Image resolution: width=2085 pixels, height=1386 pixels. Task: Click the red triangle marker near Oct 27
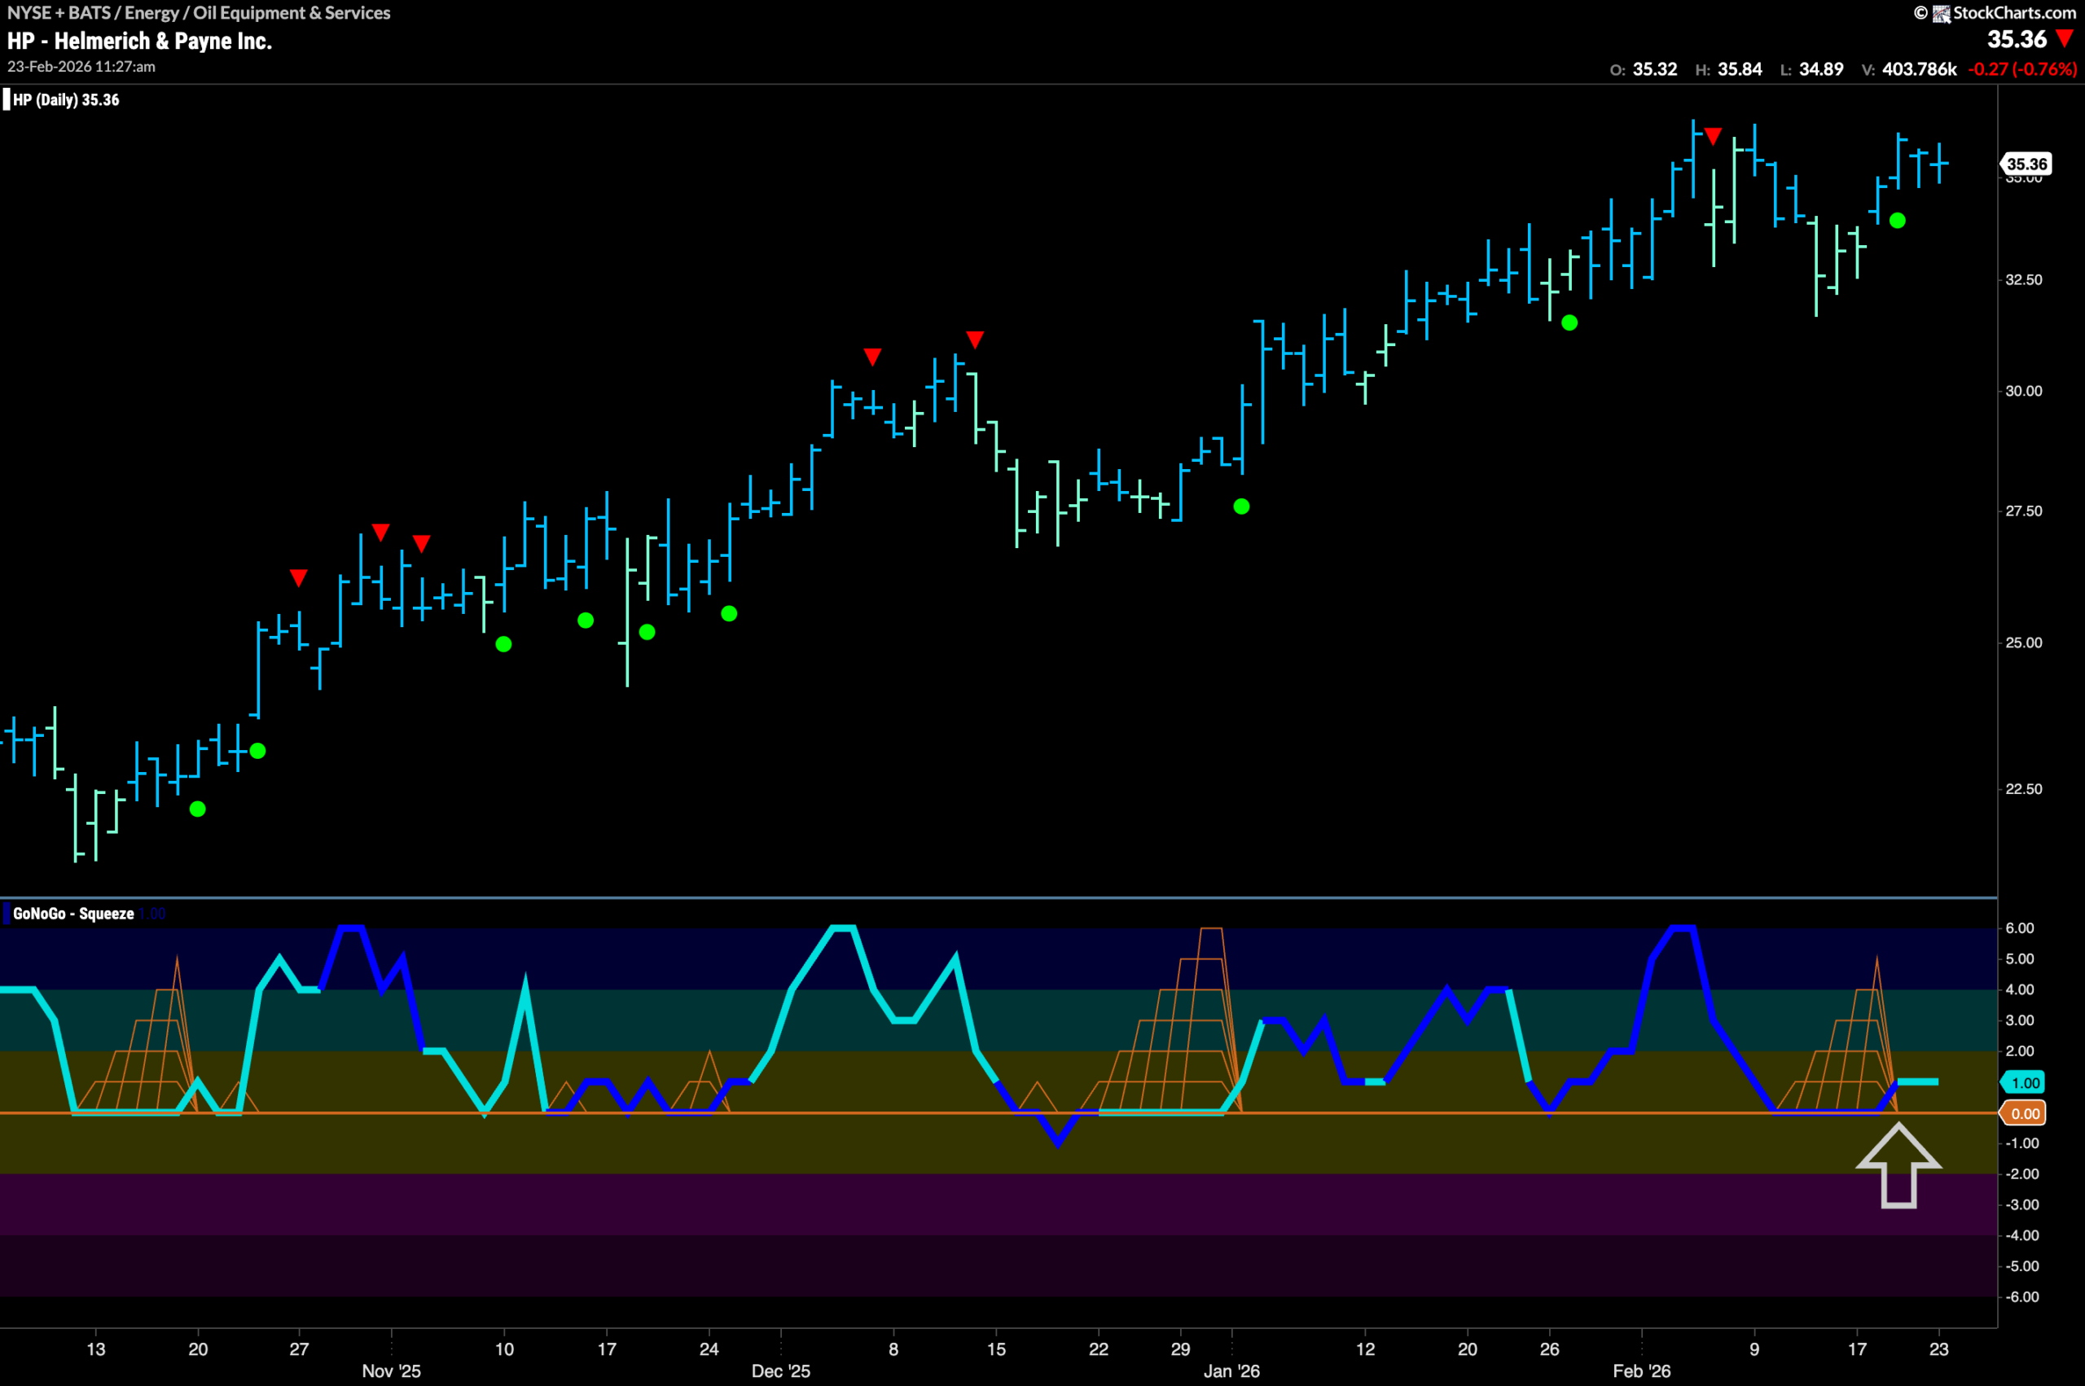click(299, 577)
